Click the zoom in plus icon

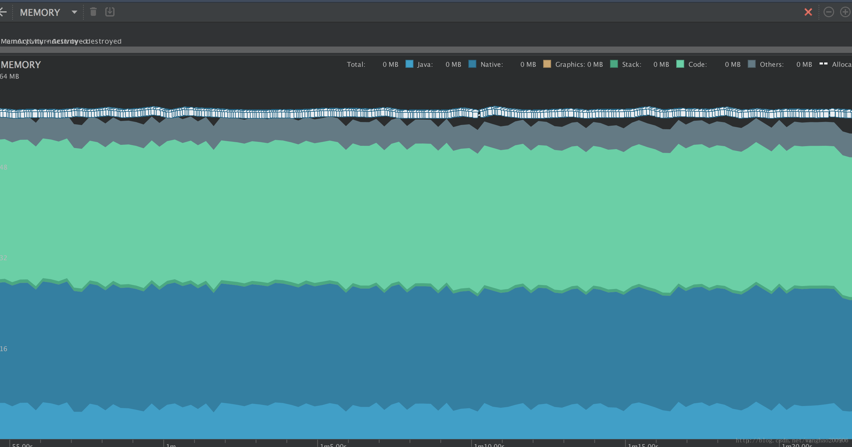pyautogui.click(x=845, y=12)
